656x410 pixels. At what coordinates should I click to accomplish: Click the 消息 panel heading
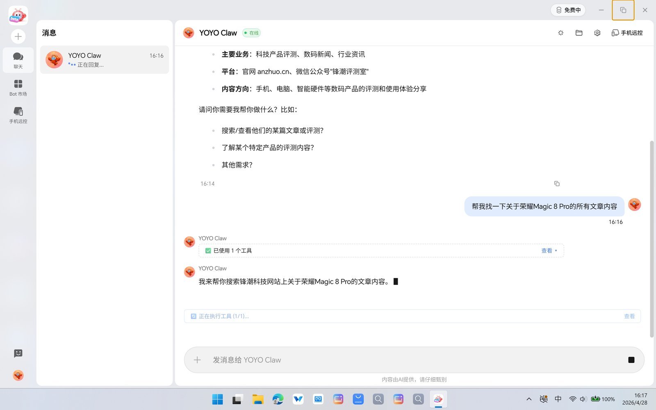(x=49, y=33)
